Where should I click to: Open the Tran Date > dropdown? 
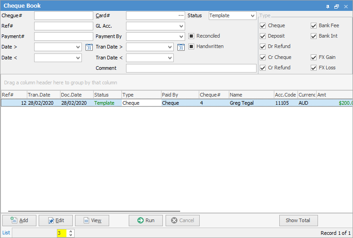[x=170, y=47]
